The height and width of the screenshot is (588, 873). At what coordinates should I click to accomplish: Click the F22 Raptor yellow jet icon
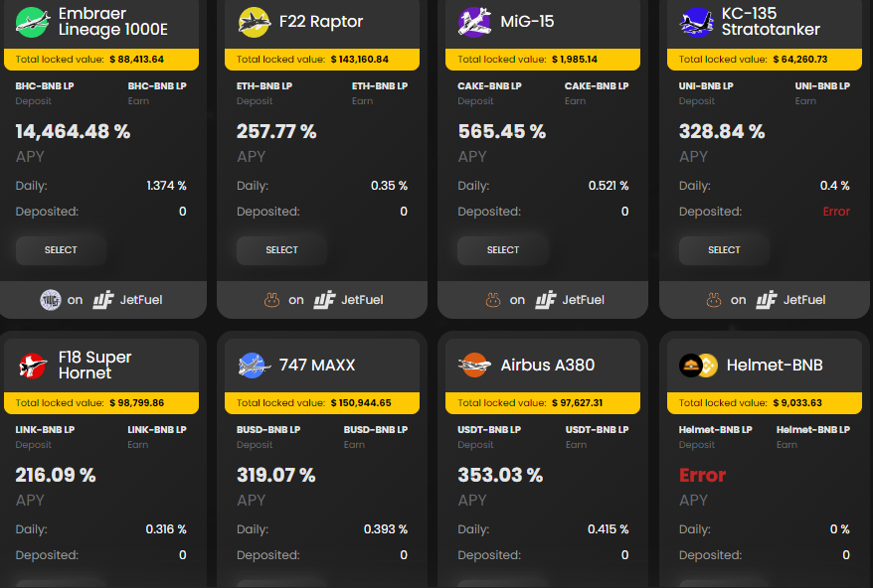coord(254,22)
